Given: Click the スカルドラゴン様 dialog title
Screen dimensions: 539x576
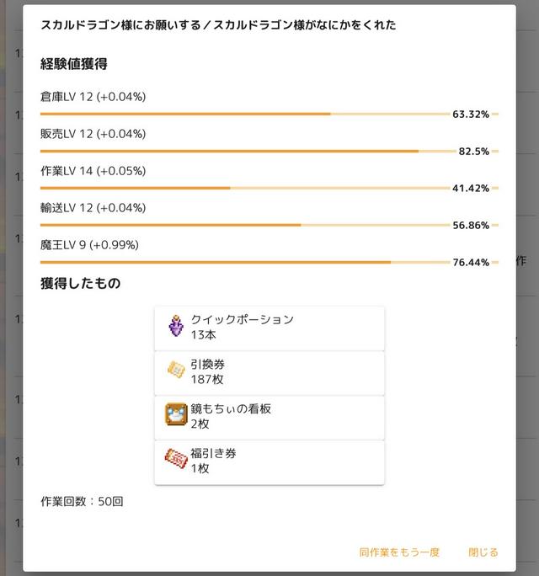Looking at the screenshot, I should pyautogui.click(x=218, y=25).
